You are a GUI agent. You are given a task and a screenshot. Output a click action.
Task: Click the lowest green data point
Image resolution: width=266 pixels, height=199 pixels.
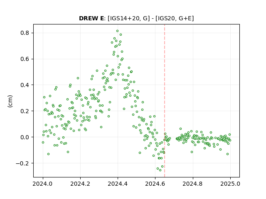[160, 170]
